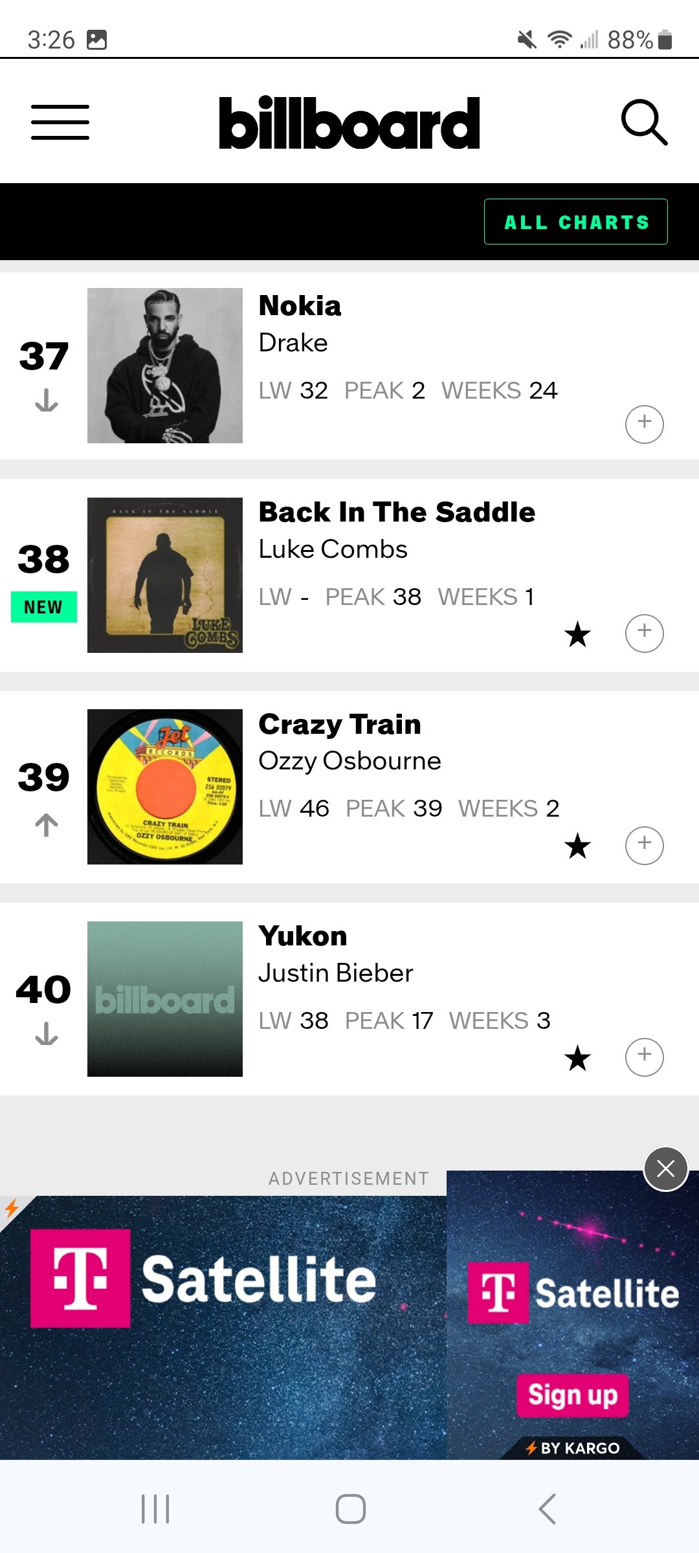Open Luke Combs album cover thumbnail

165,575
